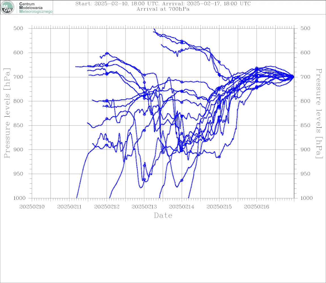Viewport: 326px width, 283px height.
Task: Click the left axis label 600
Action: point(18,53)
